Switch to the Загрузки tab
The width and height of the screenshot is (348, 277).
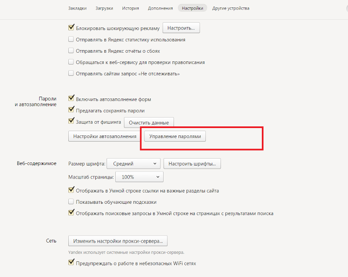[104, 8]
